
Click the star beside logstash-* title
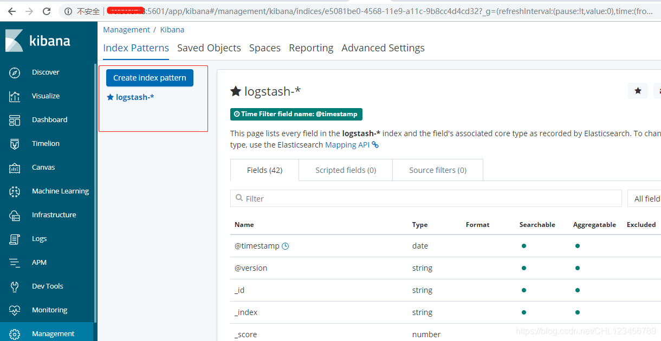[x=236, y=91]
